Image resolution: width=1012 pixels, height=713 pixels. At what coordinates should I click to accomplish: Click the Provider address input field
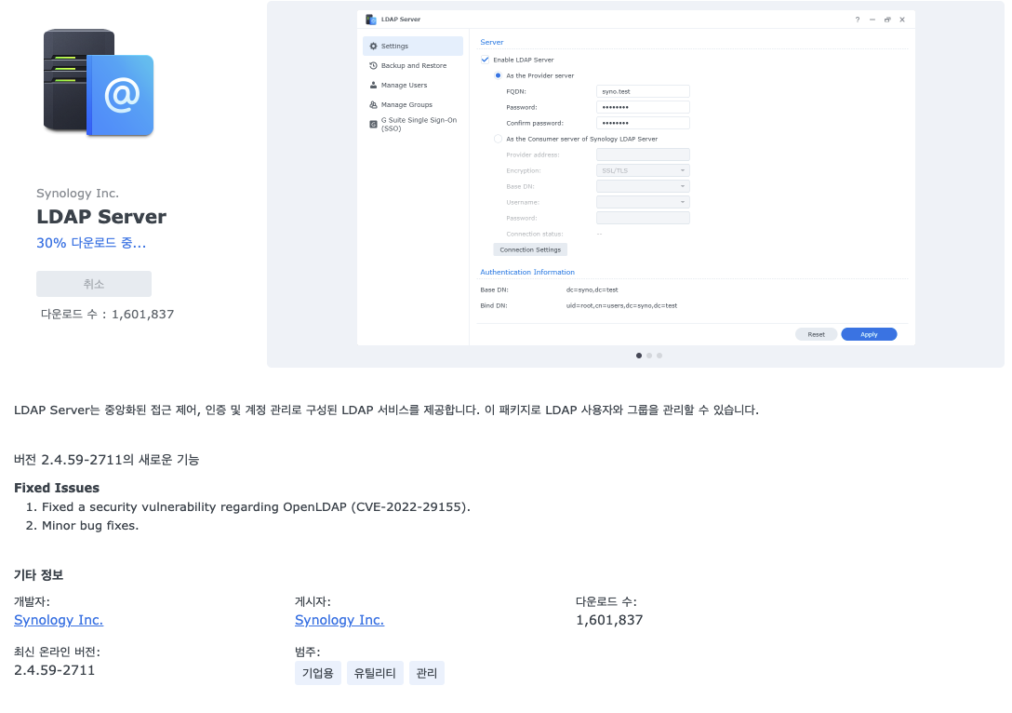tap(643, 155)
